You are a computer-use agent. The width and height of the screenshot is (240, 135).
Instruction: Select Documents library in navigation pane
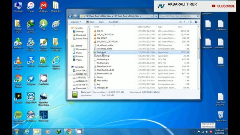point(80,49)
